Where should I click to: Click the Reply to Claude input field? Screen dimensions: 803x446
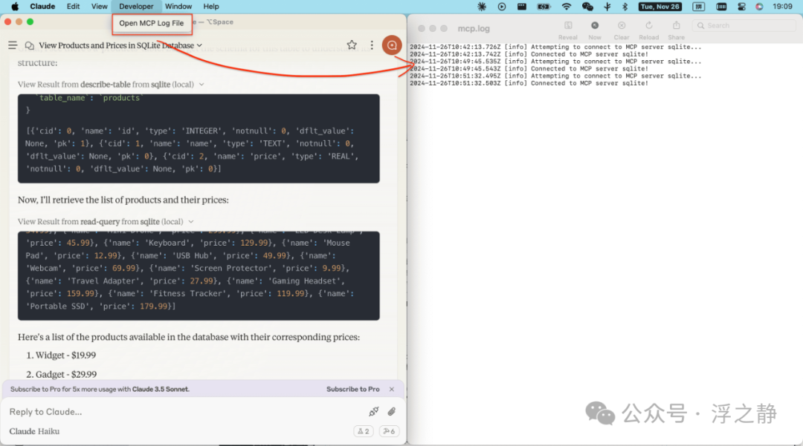coord(184,412)
